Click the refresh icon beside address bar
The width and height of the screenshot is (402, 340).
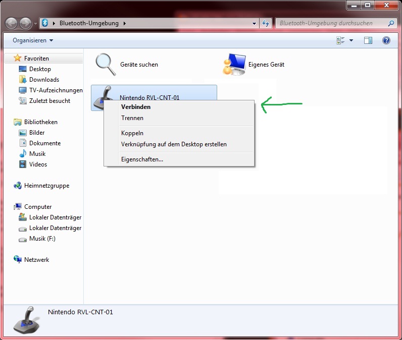[266, 23]
